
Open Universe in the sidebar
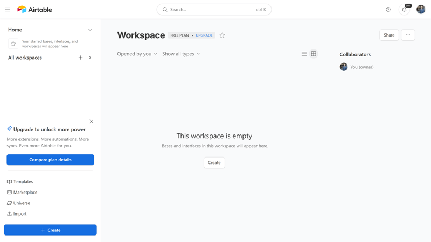click(18, 203)
